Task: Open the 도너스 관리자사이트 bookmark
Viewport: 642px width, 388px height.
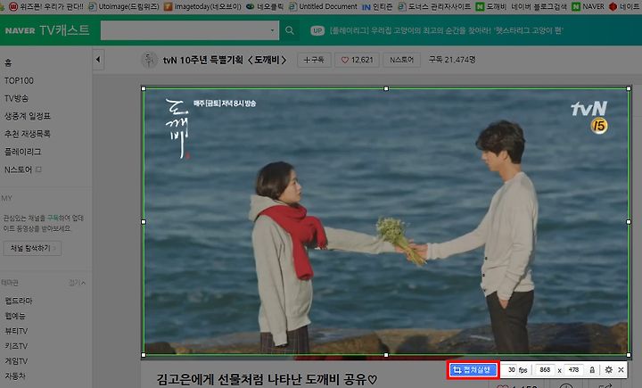Action: point(434,6)
